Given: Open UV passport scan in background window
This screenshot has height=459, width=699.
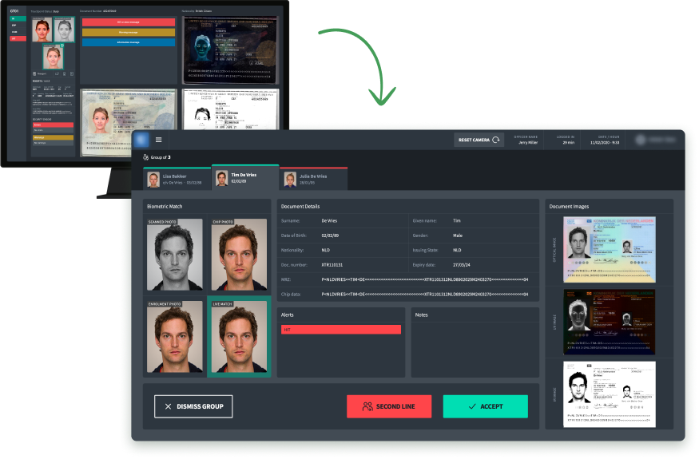Looking at the screenshot, I should tap(231, 49).
